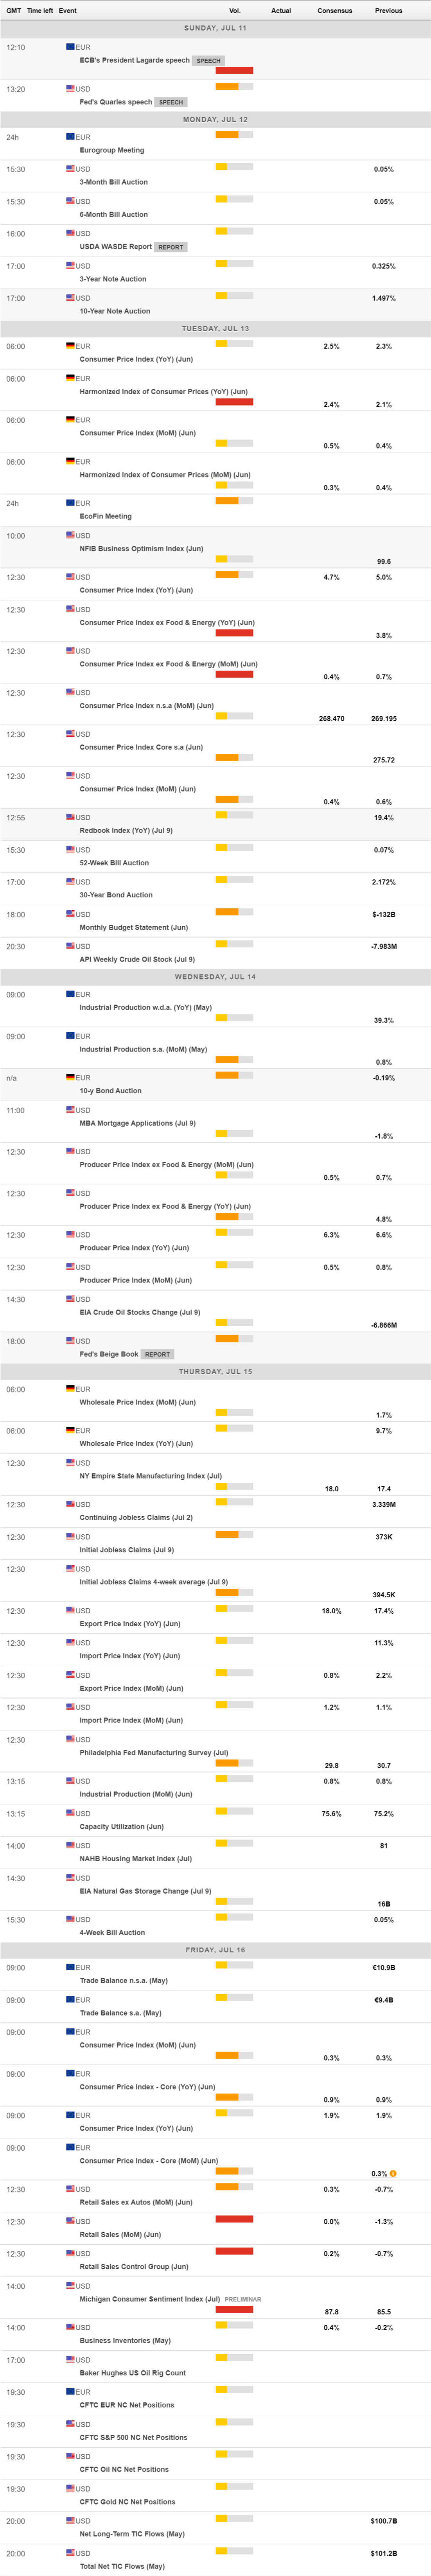This screenshot has width=431, height=2576.
Task: Click EU flag for ECB's President Lagarde speech
Action: click(x=70, y=47)
